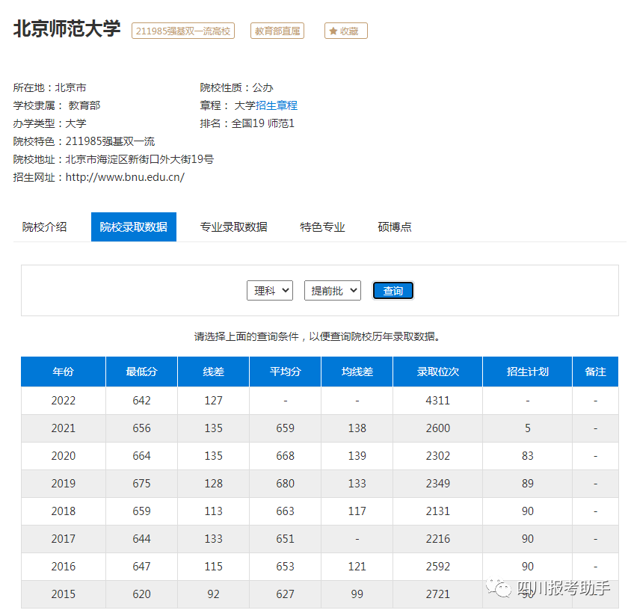
Task: Switch to the 院校介绍 tab
Action: (x=44, y=227)
